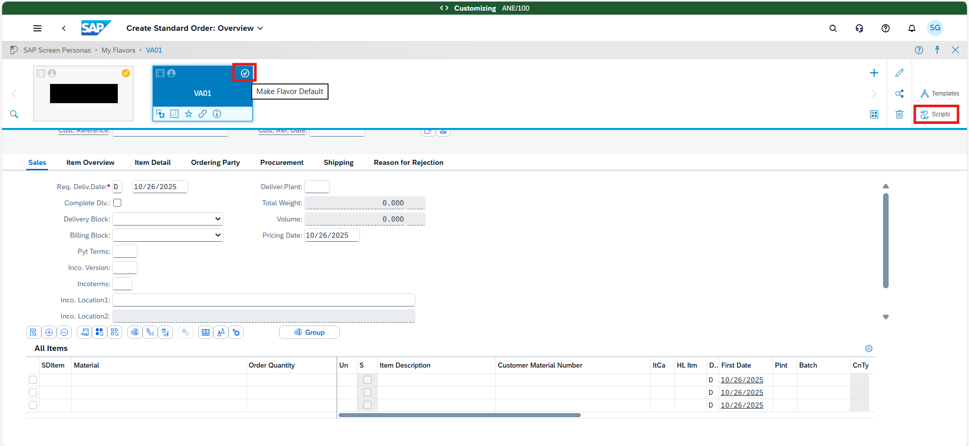Click the plus icon to add a flavor

874,73
